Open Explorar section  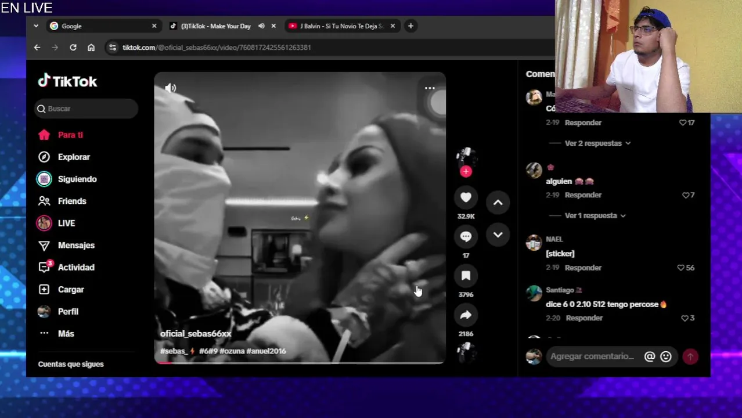pyautogui.click(x=74, y=157)
